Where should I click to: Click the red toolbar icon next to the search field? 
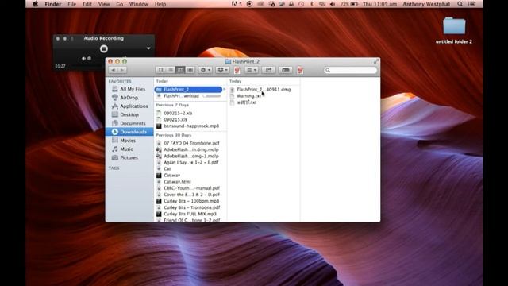click(x=300, y=70)
